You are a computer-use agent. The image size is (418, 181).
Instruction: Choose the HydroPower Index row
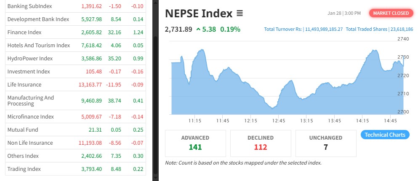point(30,59)
